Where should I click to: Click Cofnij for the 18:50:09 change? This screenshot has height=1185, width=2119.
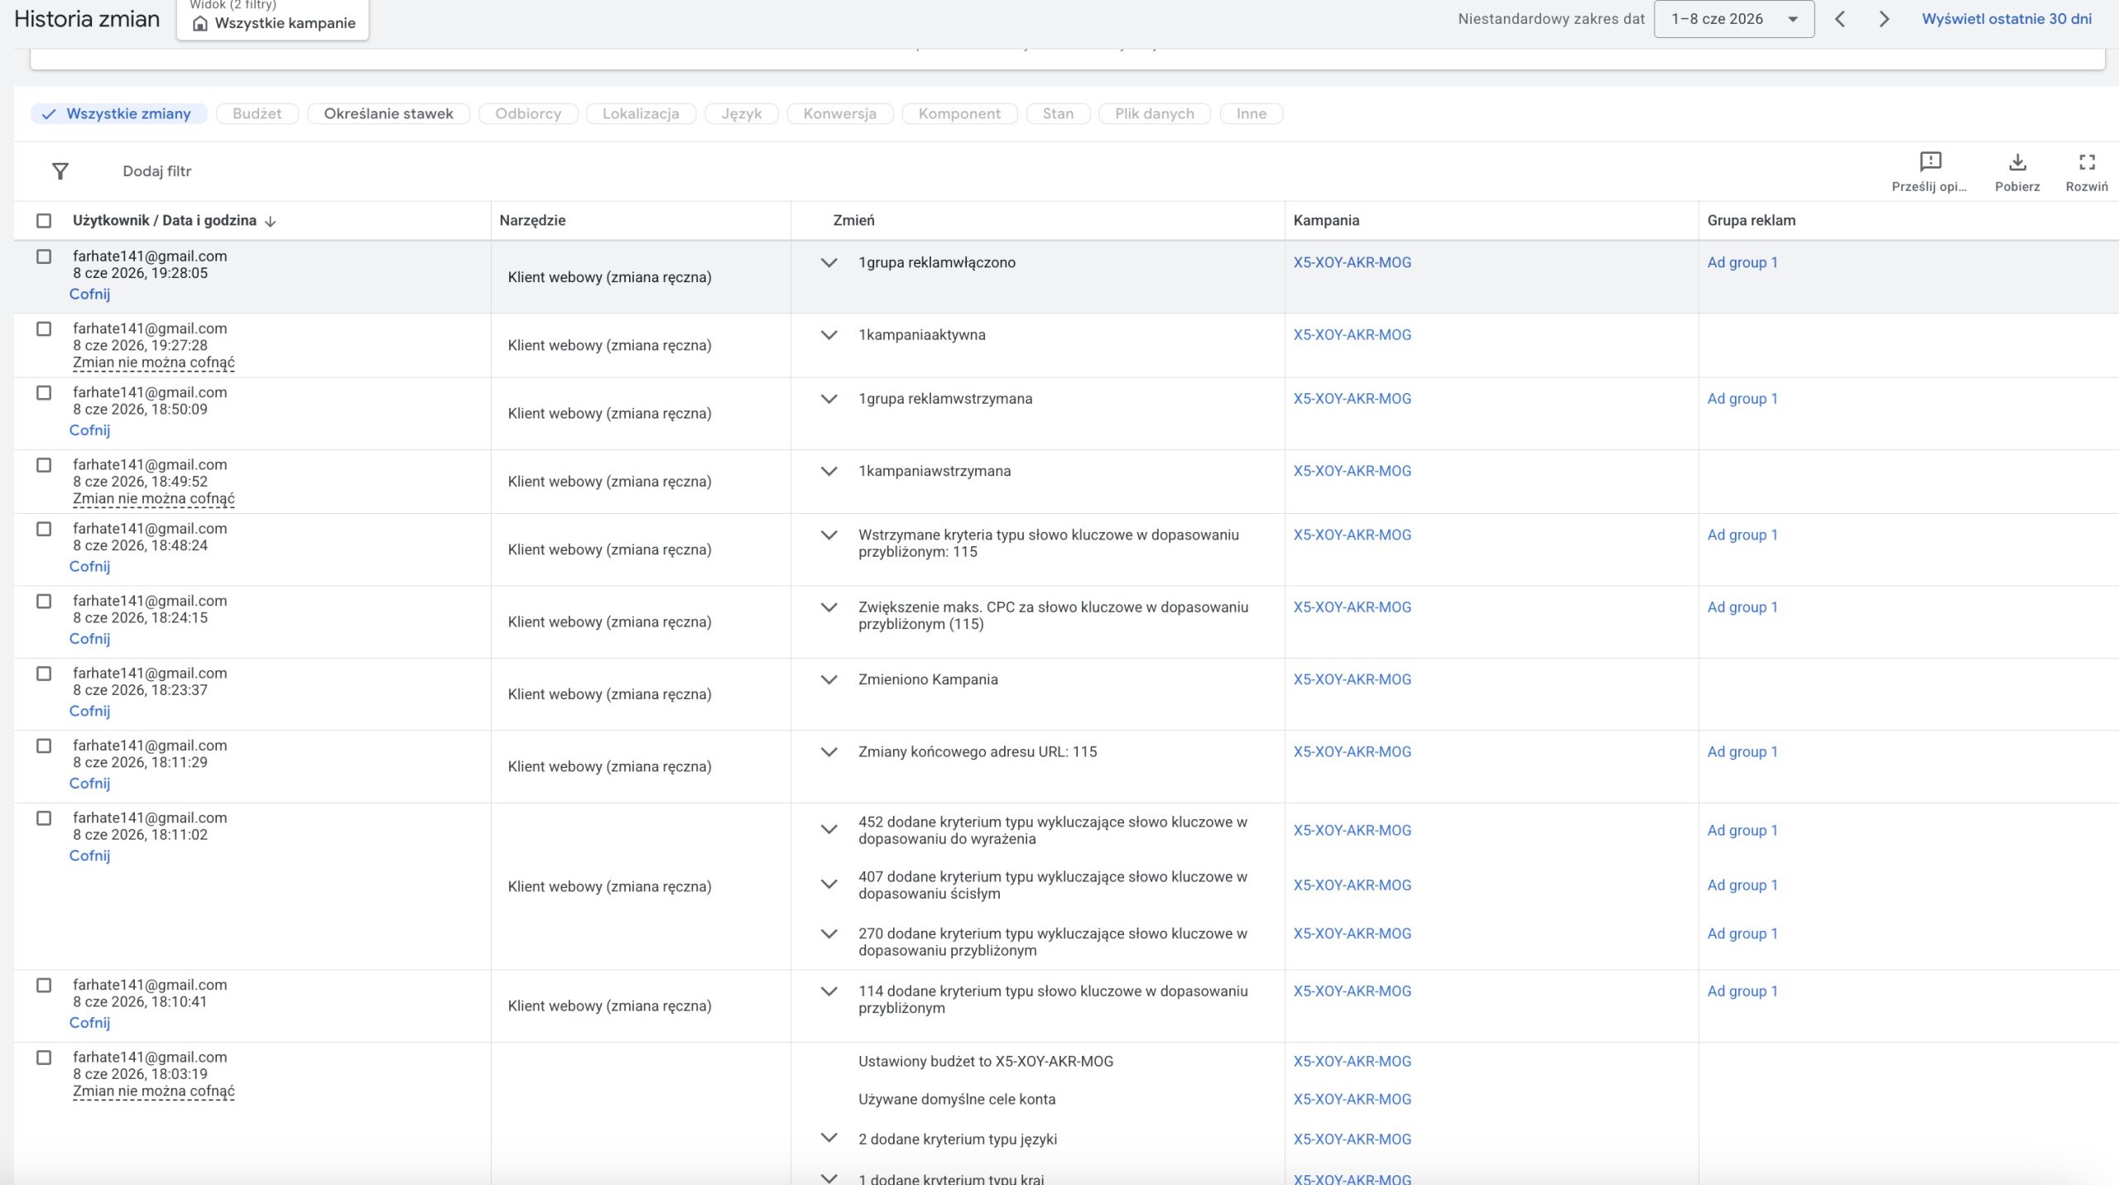click(x=89, y=430)
